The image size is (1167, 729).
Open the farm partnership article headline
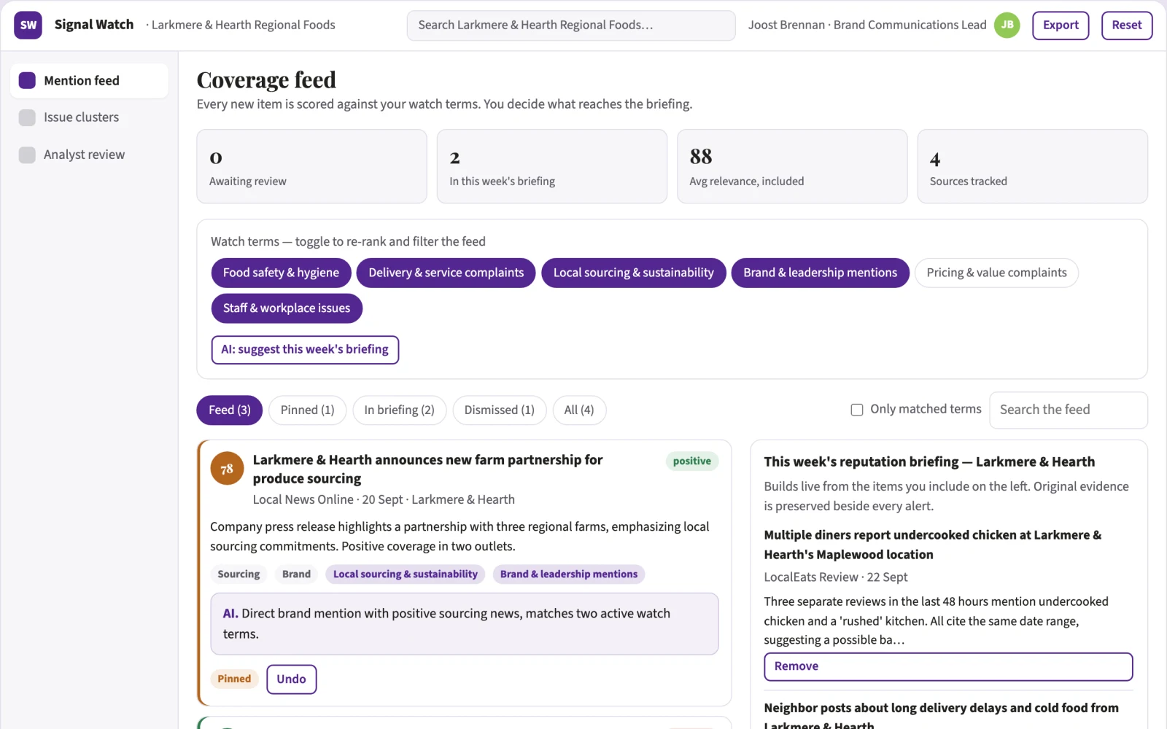[427, 469]
